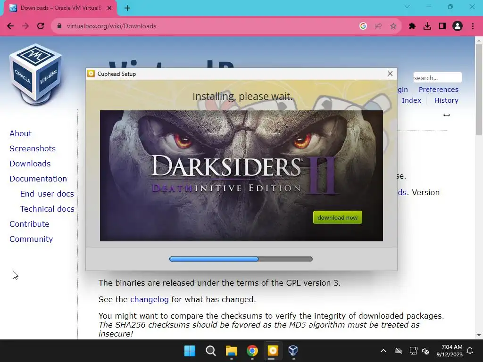The width and height of the screenshot is (483, 362).
Task: Expand Chrome tab search chevron
Action: pos(407,7)
